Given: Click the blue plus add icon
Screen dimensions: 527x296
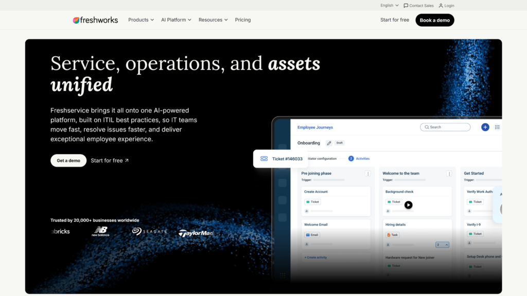Looking at the screenshot, I should (485, 127).
